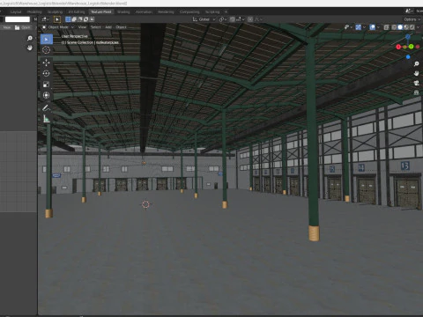Toggle proportional editing
Viewport: 423px width, 317px height.
point(250,19)
